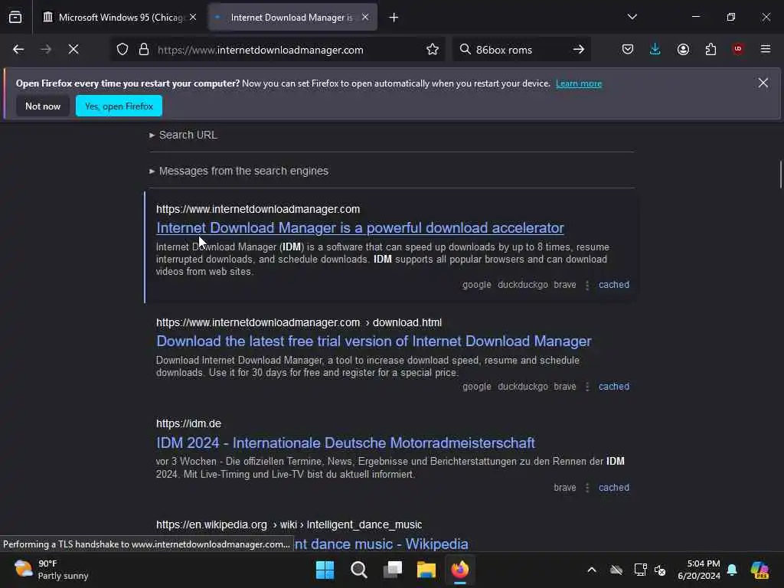
Task: Open the Windows Start menu
Action: coord(325,570)
